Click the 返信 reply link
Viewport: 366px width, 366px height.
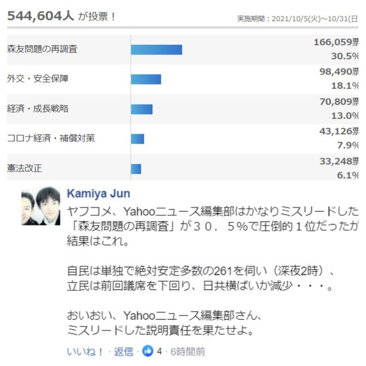(x=123, y=351)
